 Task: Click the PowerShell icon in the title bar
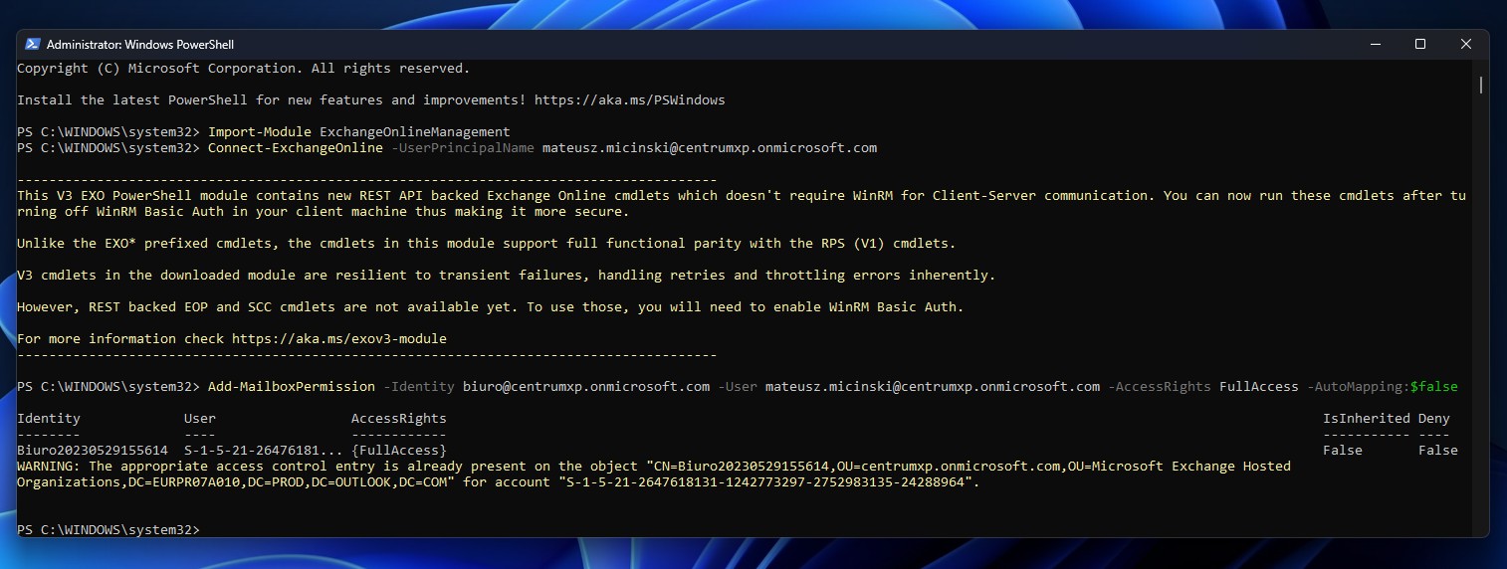click(x=32, y=44)
